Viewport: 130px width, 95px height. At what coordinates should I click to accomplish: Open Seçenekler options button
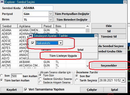(x=109, y=66)
